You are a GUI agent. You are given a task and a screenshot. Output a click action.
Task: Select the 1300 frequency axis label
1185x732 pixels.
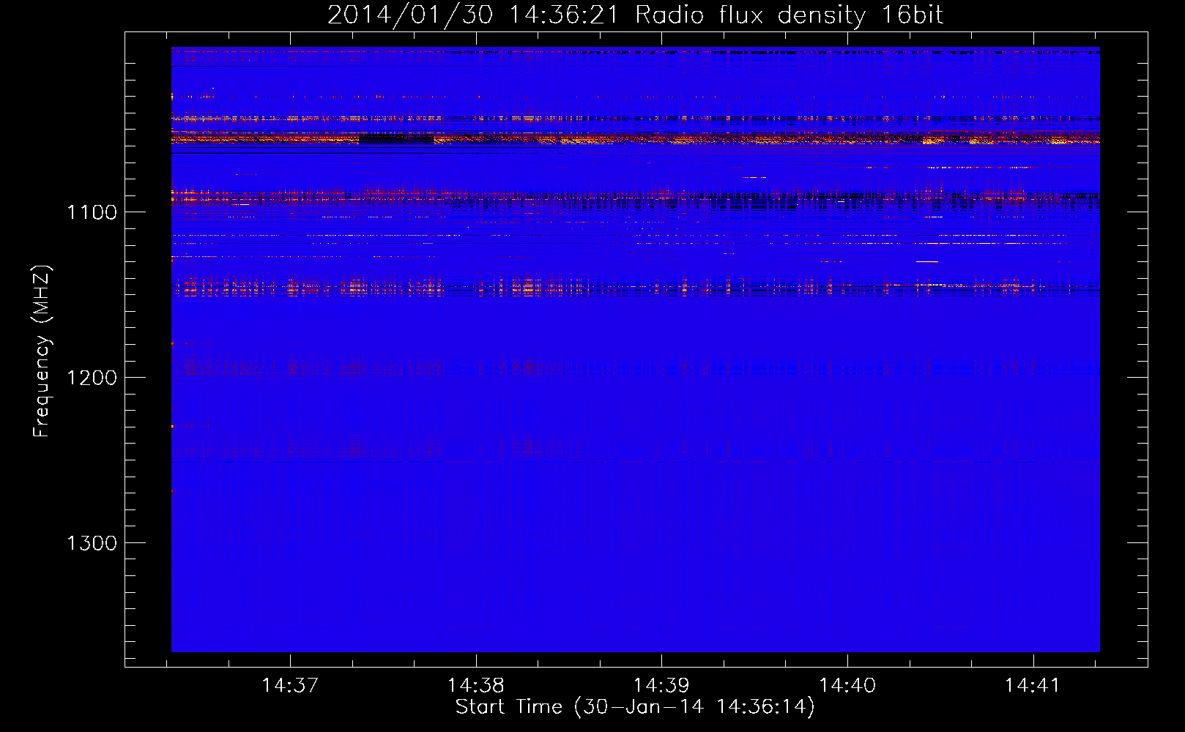[92, 543]
